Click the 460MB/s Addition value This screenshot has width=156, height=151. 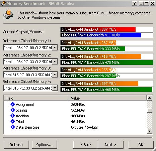pyautogui.click(x=78, y=116)
